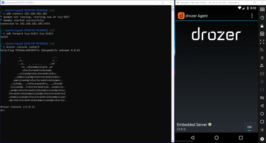Image resolution: width=266 pixels, height=143 pixels.
Task: Maximize the Genymotion TestingDev window
Action: click(x=255, y=3)
